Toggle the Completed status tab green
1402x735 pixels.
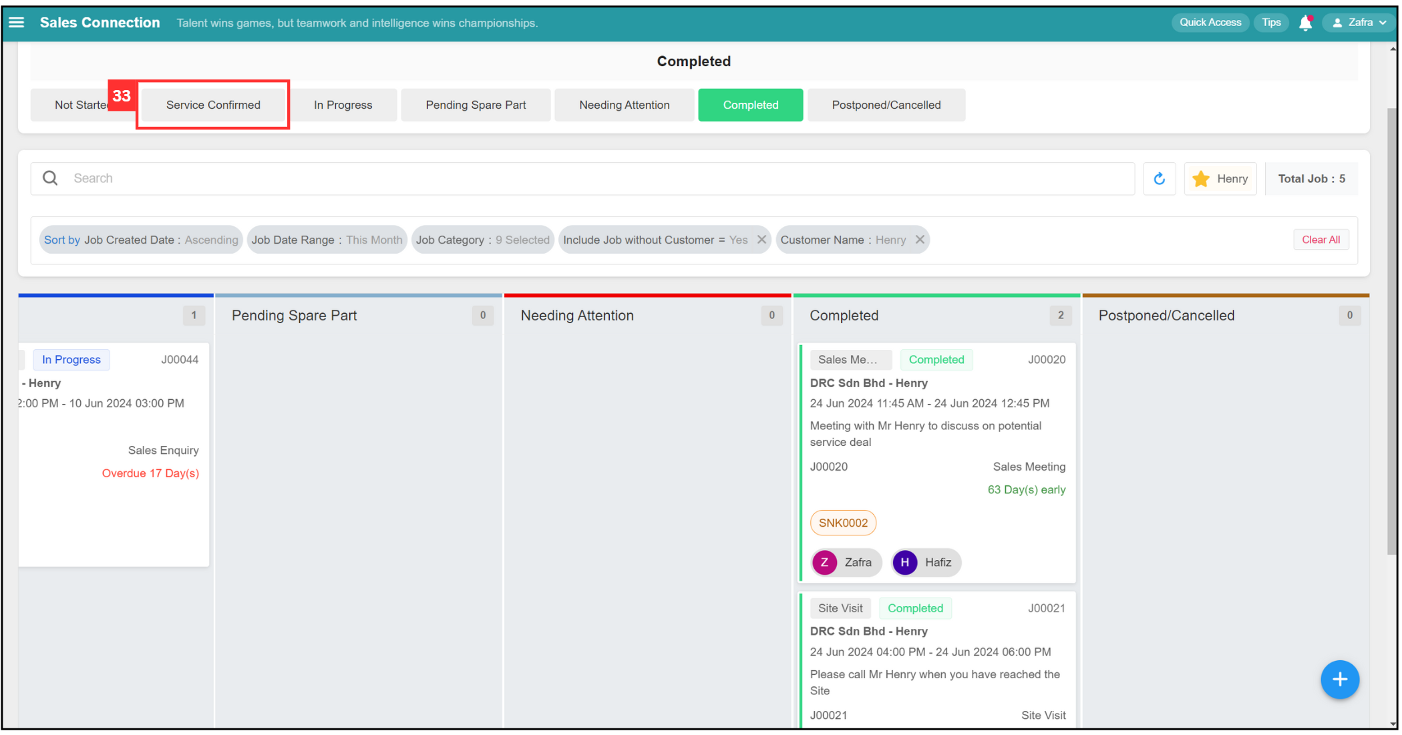(750, 105)
